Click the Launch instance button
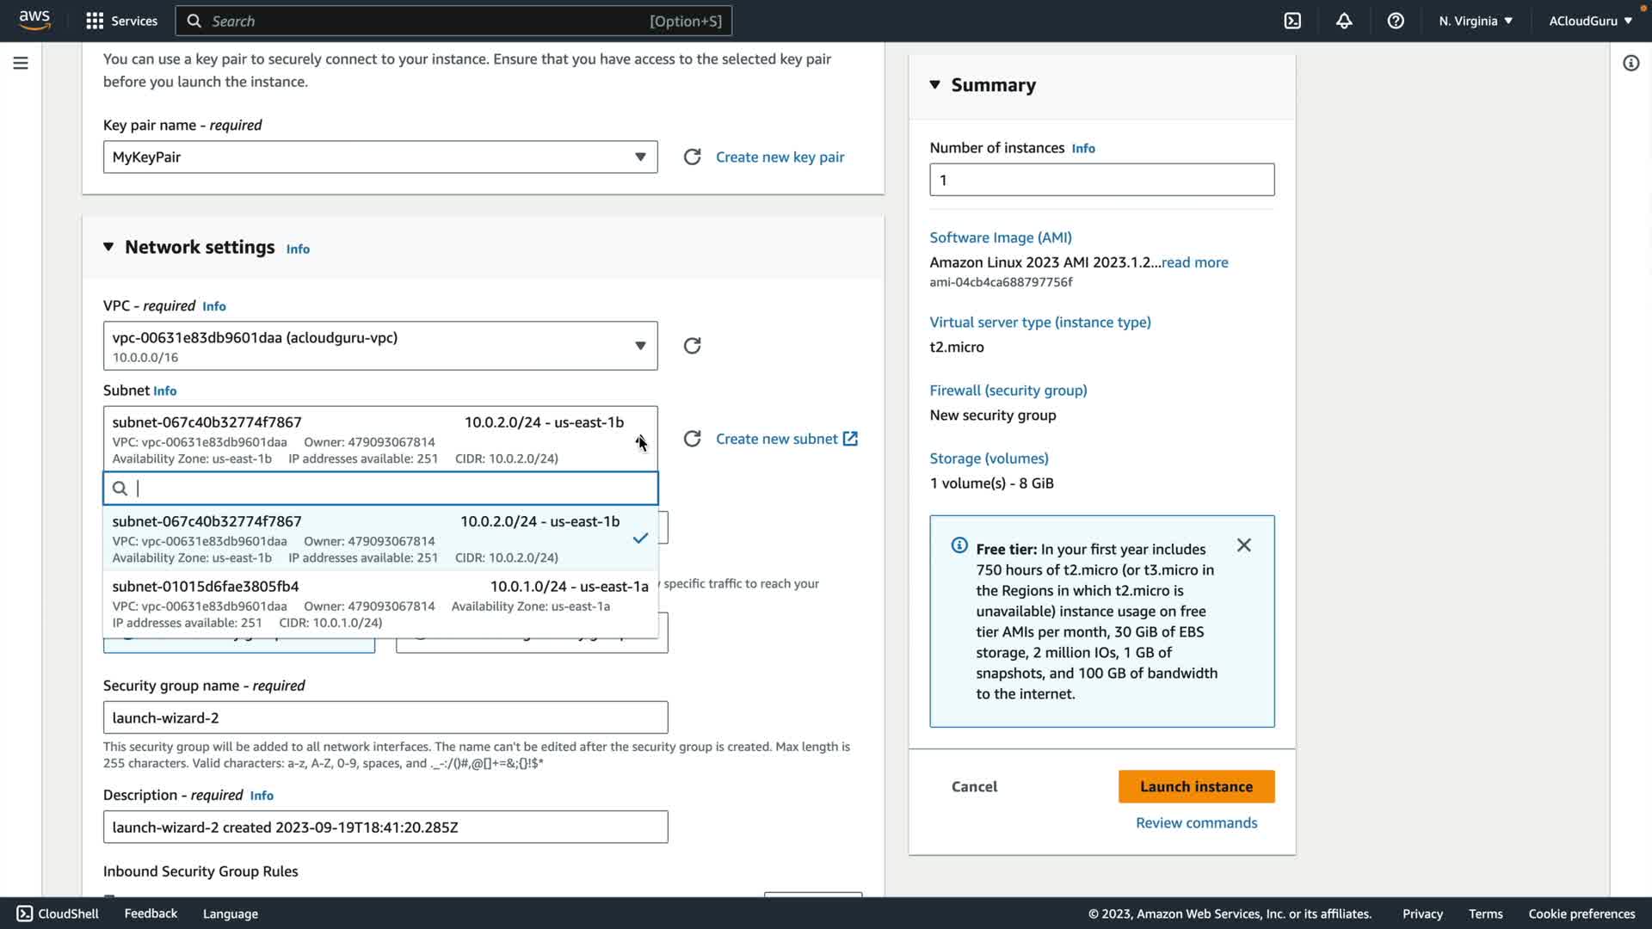This screenshot has height=929, width=1652. [x=1196, y=786]
